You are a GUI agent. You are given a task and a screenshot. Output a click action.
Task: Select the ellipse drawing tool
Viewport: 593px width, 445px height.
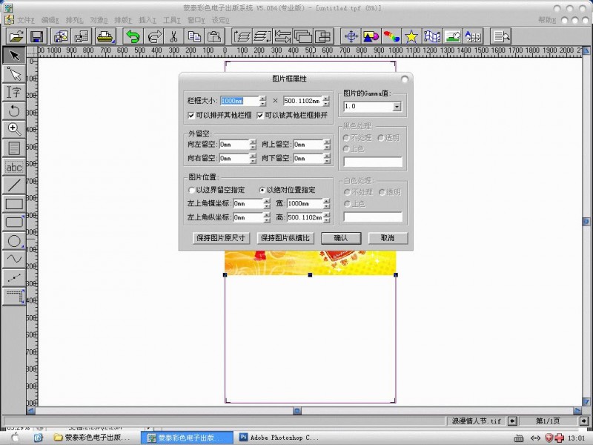point(13,241)
